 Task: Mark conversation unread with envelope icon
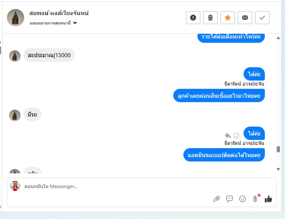coord(245,18)
